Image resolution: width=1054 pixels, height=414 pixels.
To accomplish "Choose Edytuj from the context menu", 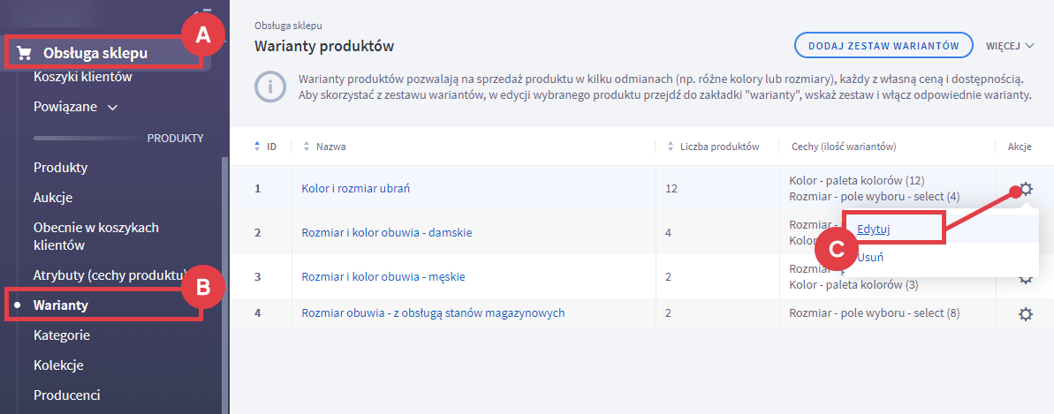I will pyautogui.click(x=874, y=229).
